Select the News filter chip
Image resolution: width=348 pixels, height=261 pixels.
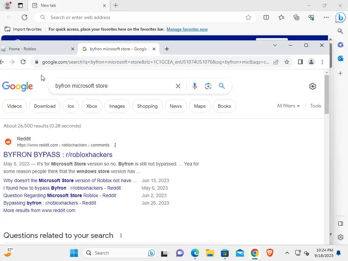coord(176,106)
